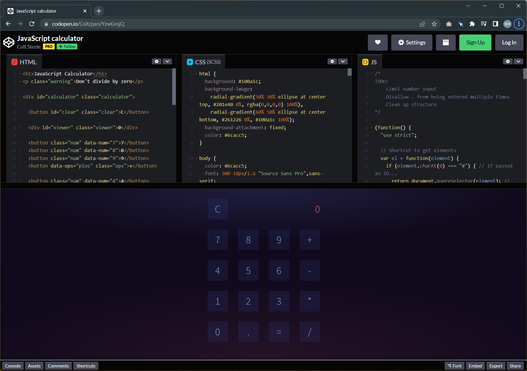Click the Log In button
Image resolution: width=527 pixels, height=371 pixels.
click(x=509, y=42)
